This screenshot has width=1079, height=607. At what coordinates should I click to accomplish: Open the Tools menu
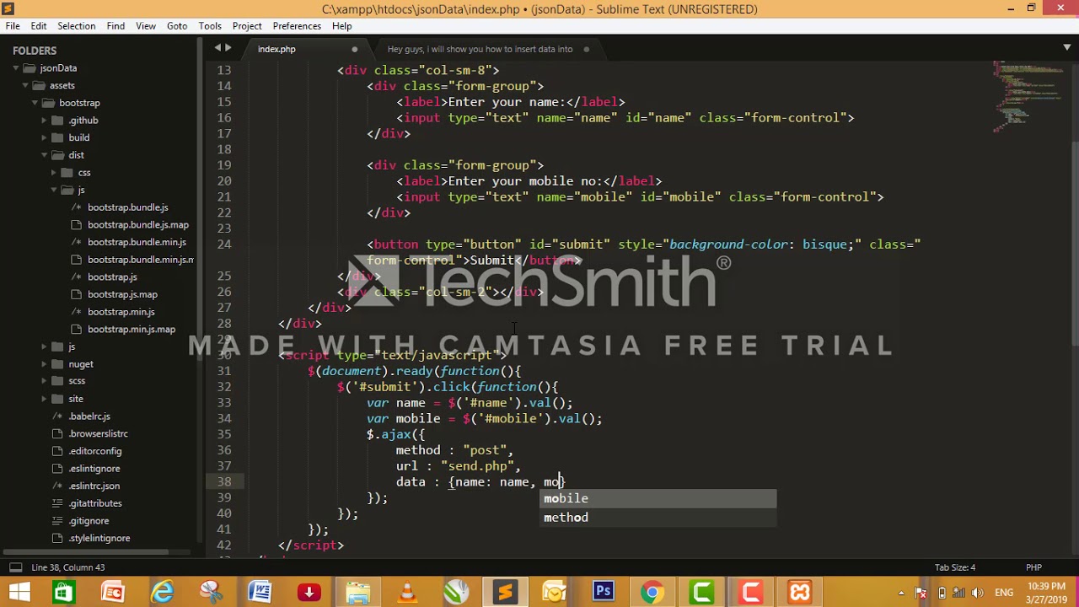coord(210,26)
